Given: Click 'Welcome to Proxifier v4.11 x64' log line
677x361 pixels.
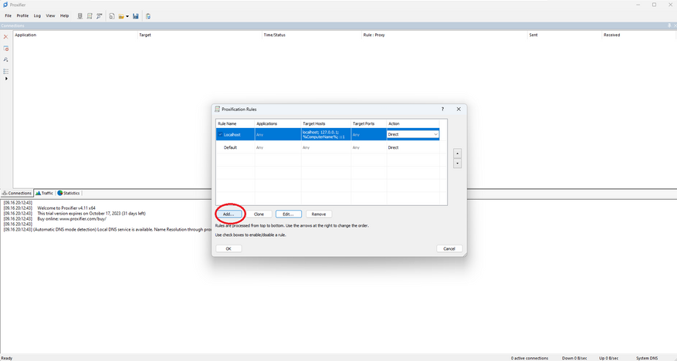Looking at the screenshot, I should 66,208.
